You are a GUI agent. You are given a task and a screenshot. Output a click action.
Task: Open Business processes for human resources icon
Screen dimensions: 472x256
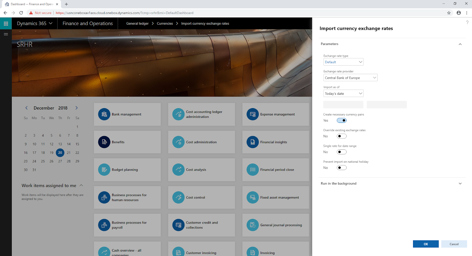point(104,198)
